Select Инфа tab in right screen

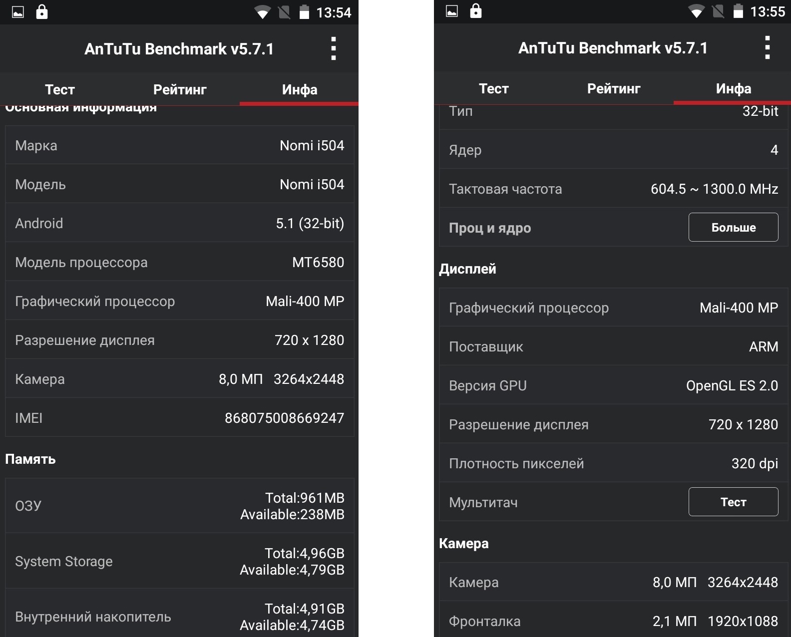[734, 88]
